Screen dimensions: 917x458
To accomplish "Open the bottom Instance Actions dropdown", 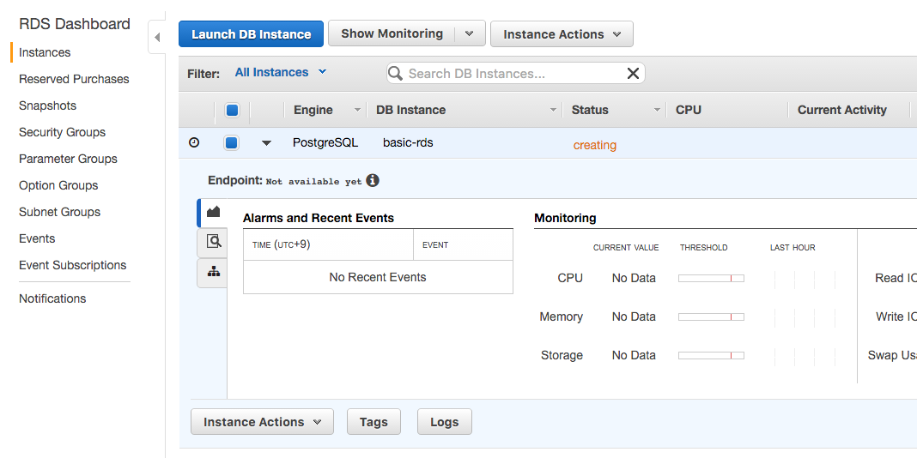I will click(x=262, y=422).
